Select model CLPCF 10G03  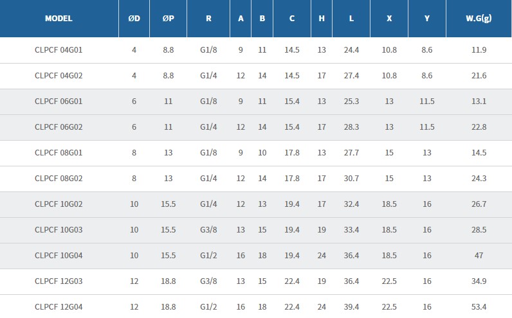[59, 230]
